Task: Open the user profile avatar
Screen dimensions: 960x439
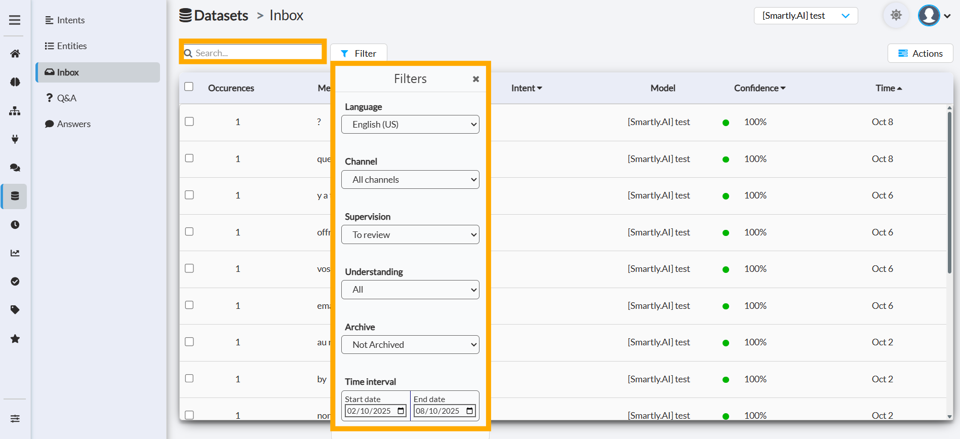Action: [929, 16]
